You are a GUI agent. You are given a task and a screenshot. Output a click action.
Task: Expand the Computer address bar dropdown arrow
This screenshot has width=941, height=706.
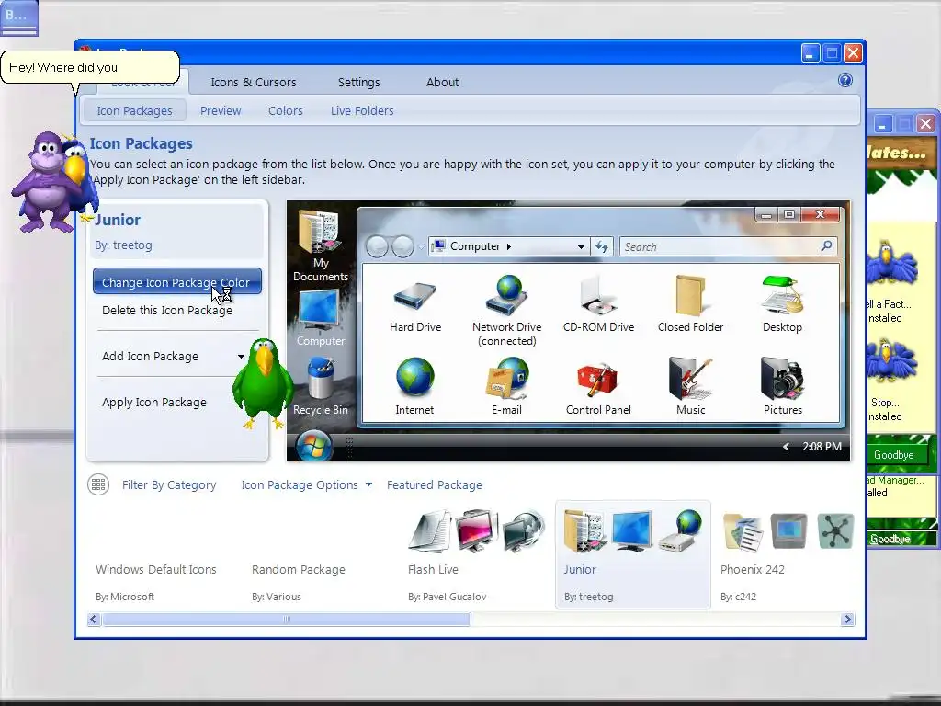click(x=581, y=246)
